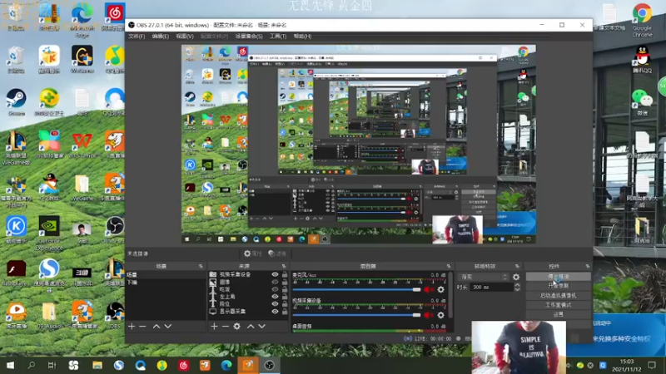
Task: Open File Explorer from the taskbar
Action: click(x=97, y=365)
